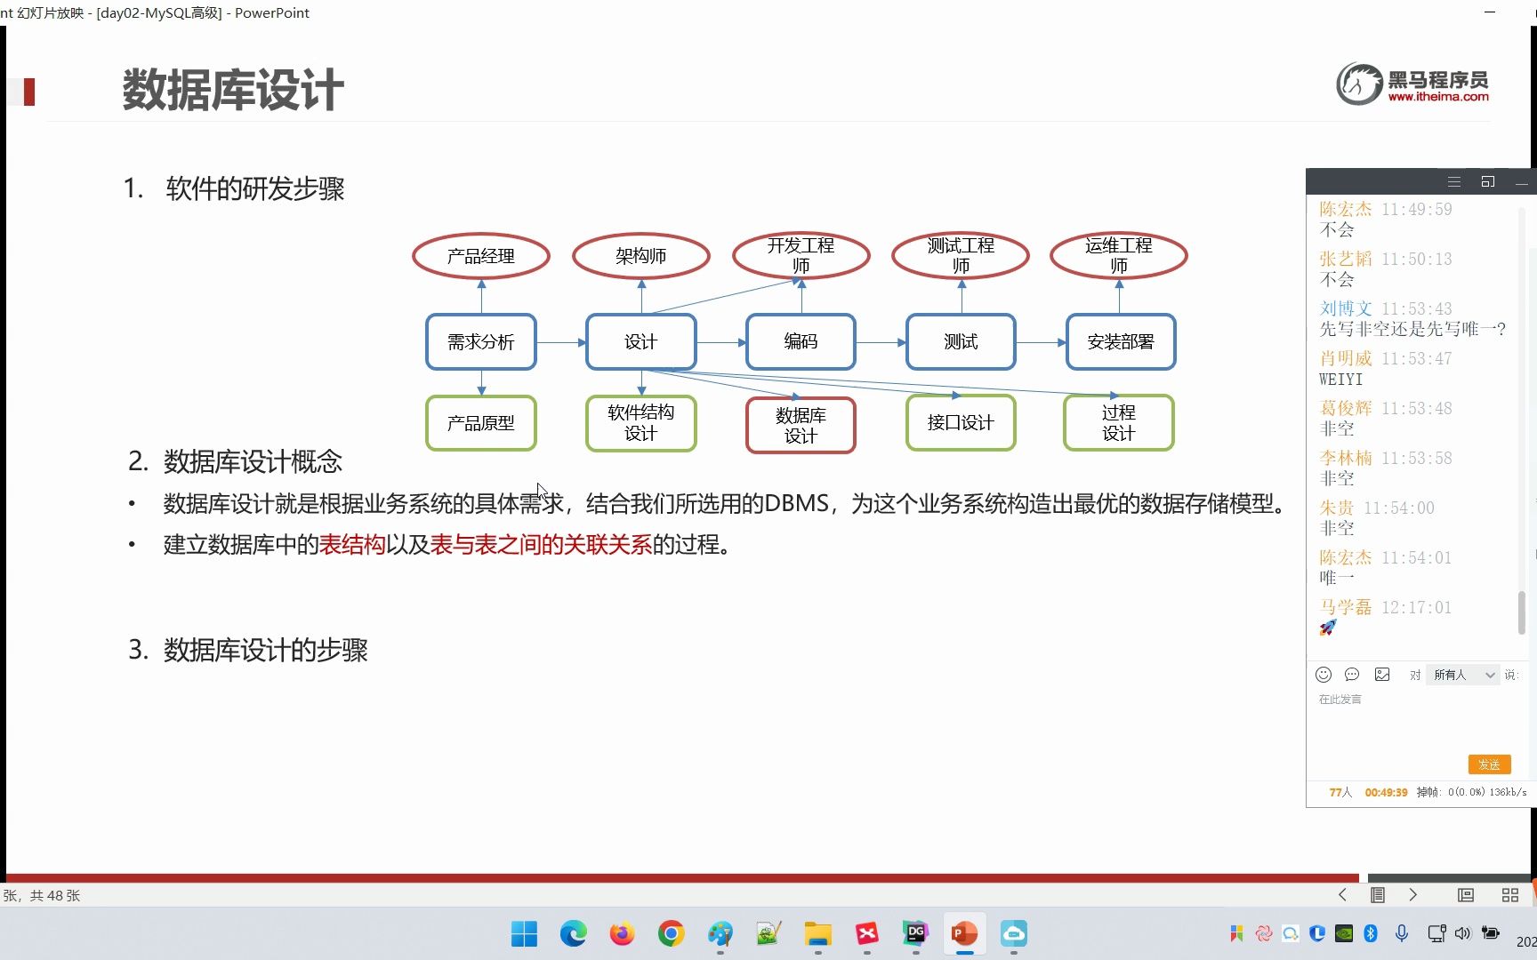Screen dimensions: 1537x960
Task: Click the 运维工程师 oval in the diagram
Action: click(1119, 256)
